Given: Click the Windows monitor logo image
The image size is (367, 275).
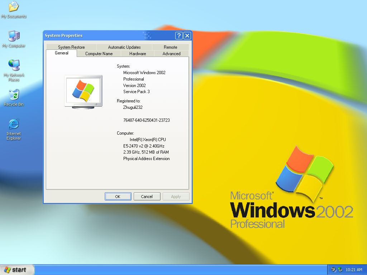Looking at the screenshot, I should click(x=83, y=92).
